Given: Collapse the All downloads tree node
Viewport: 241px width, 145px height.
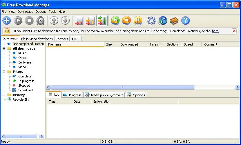Looking at the screenshot, I should point(4,49).
